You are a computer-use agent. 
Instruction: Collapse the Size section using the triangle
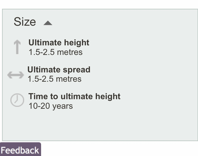48,23
